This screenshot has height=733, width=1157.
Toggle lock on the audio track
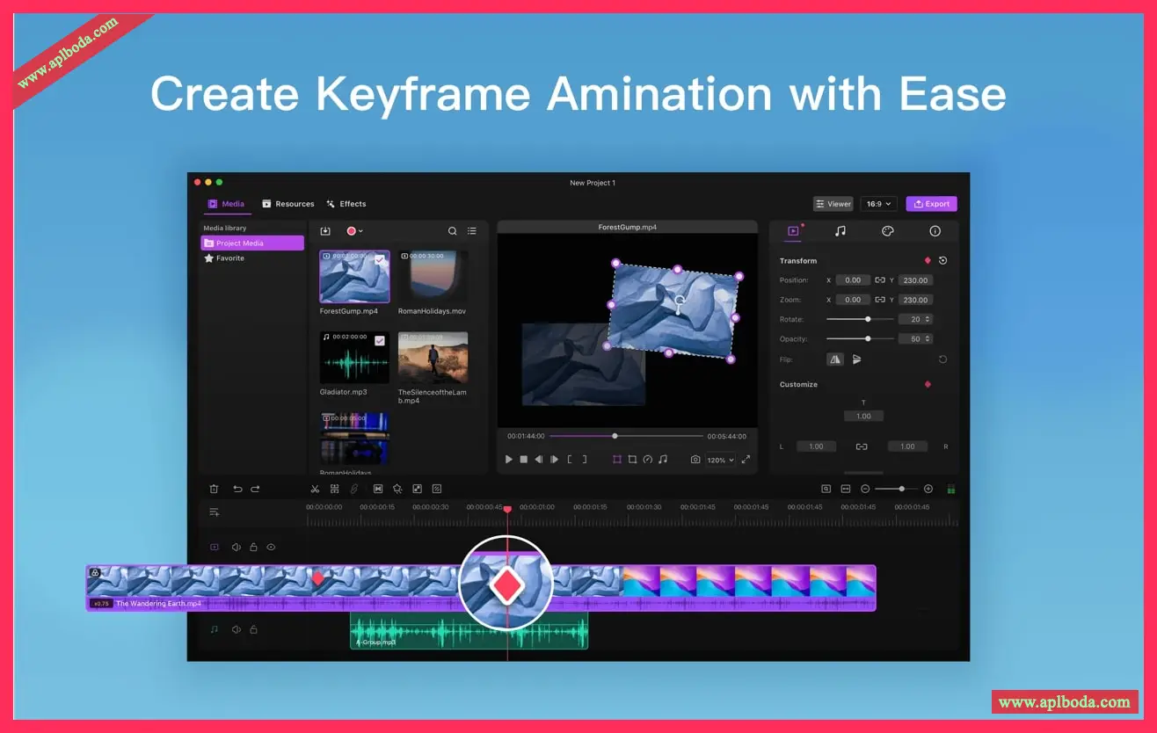(x=254, y=629)
